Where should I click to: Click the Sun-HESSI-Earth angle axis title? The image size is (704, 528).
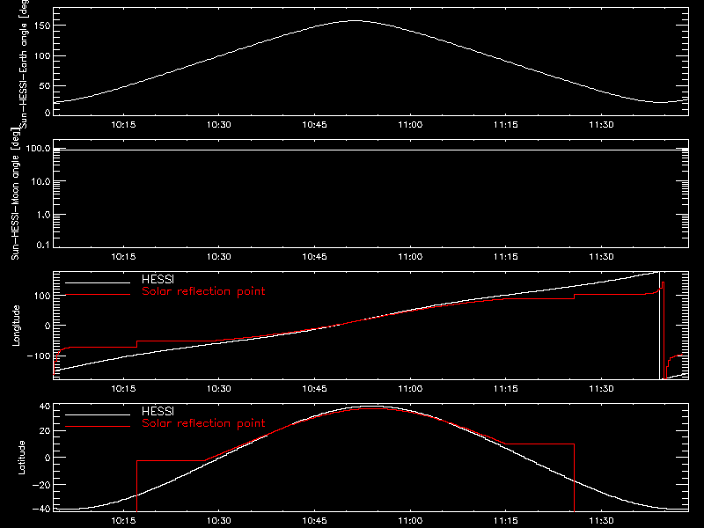(24, 62)
